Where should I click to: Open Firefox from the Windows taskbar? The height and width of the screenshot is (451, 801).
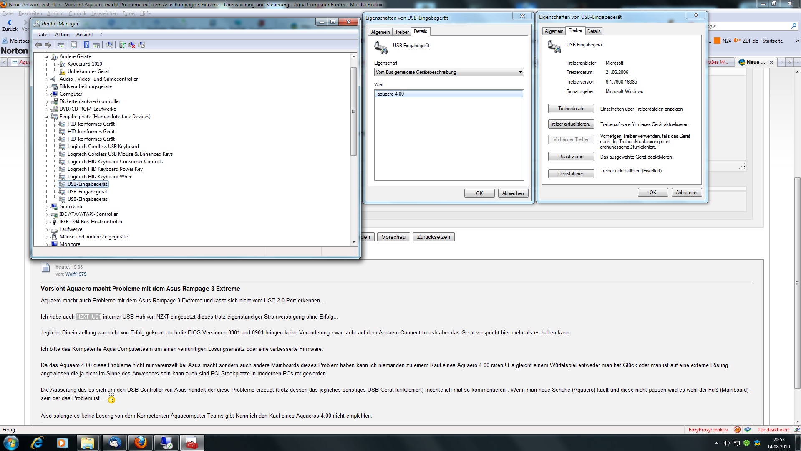pyautogui.click(x=141, y=443)
